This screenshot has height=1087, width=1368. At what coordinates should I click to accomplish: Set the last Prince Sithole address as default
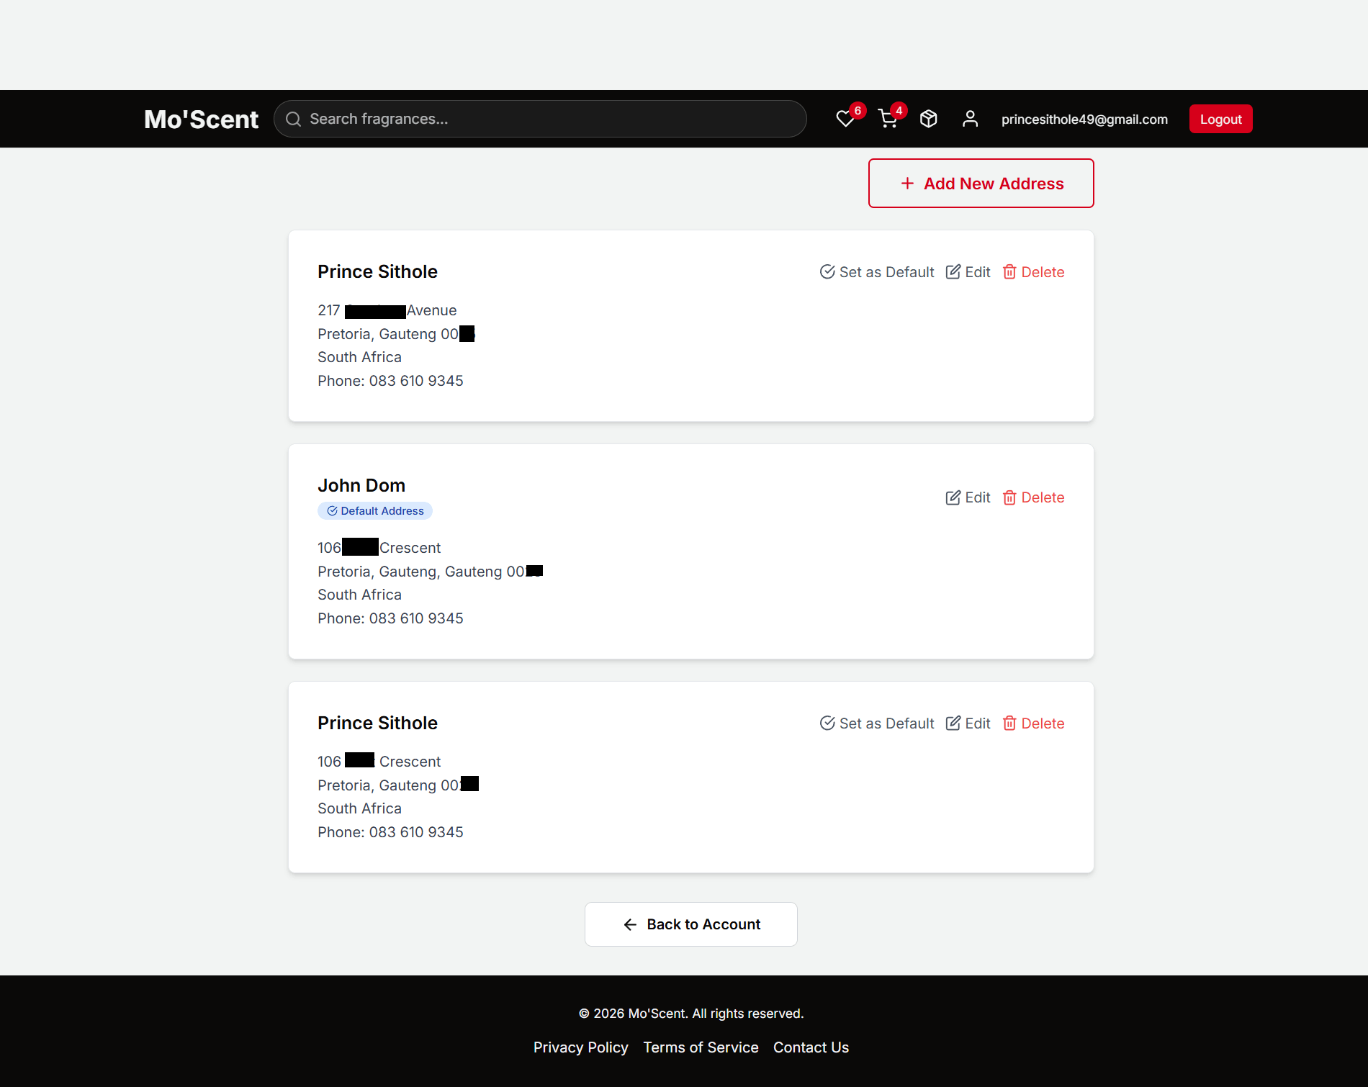click(x=876, y=723)
